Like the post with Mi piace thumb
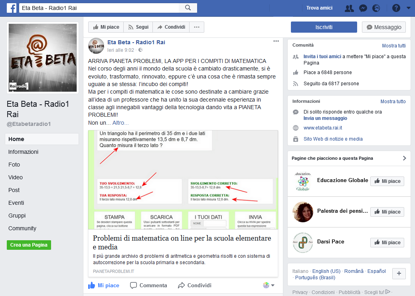Screen dimensions: 415x296 (104, 285)
